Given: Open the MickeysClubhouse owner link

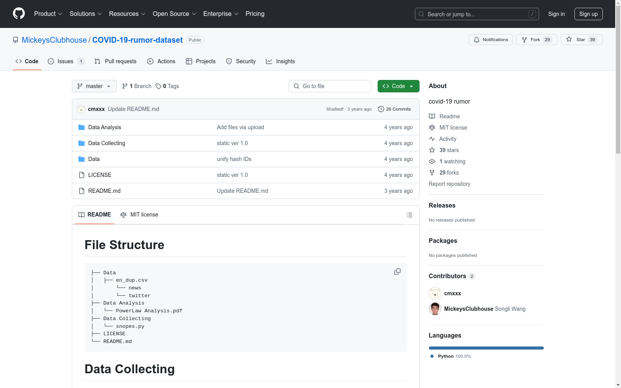Looking at the screenshot, I should [54, 40].
